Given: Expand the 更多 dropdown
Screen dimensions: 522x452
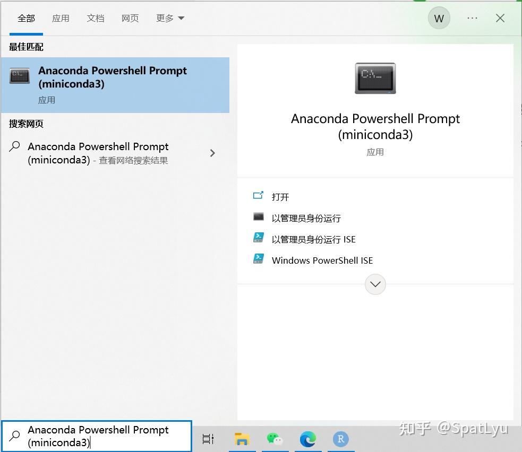Looking at the screenshot, I should click(x=169, y=18).
